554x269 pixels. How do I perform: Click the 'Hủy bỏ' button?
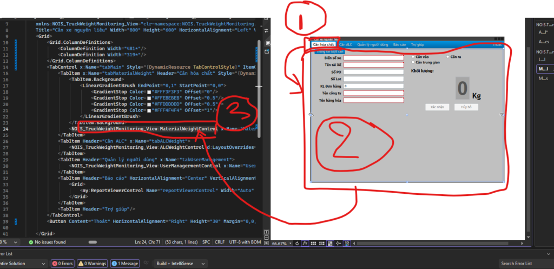(466, 107)
